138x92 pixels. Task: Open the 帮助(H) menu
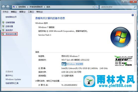coord(40,12)
